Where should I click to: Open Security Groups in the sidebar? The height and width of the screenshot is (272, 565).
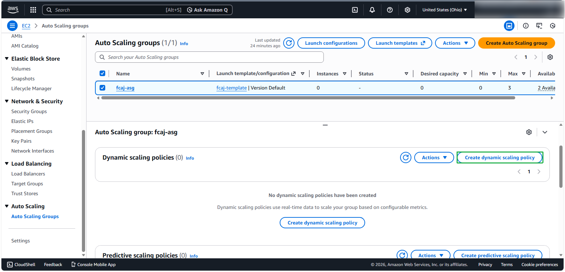(29, 111)
